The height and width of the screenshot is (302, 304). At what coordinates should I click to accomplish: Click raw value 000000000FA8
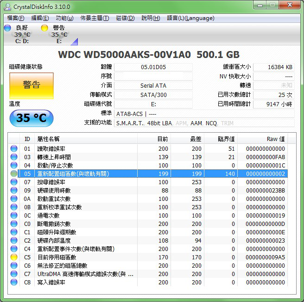(x=266, y=157)
